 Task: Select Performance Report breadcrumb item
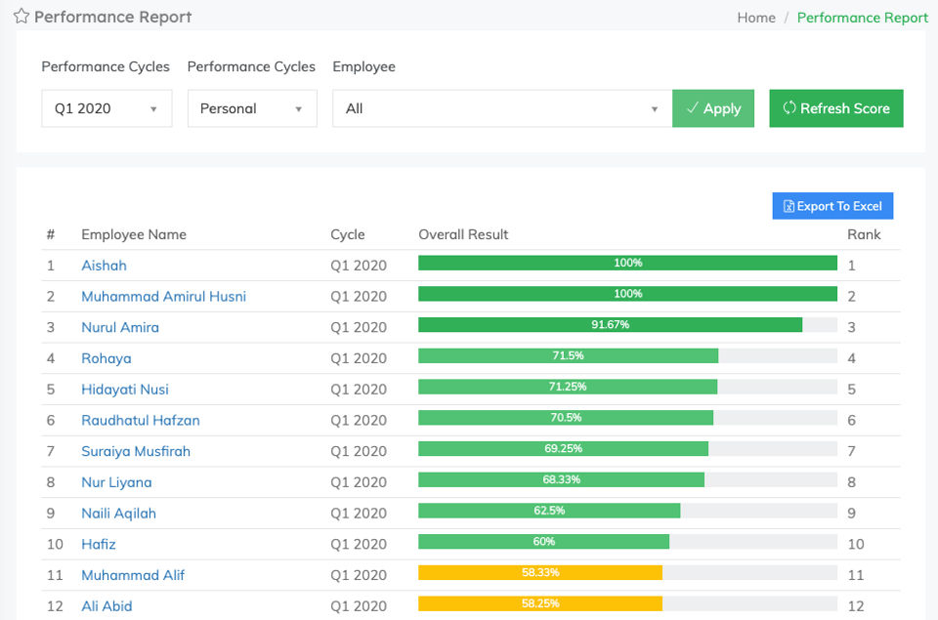click(x=862, y=18)
